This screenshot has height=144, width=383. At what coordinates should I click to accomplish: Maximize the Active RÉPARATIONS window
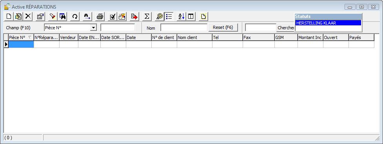(x=361, y=7)
